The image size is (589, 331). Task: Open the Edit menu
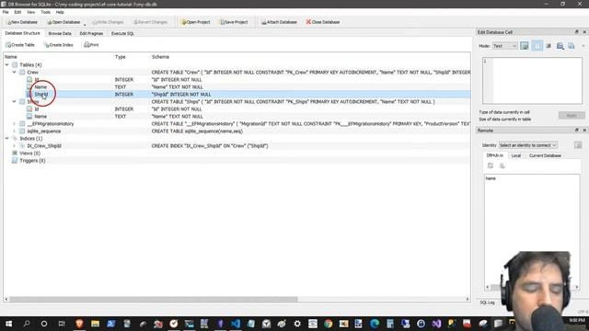[17, 12]
